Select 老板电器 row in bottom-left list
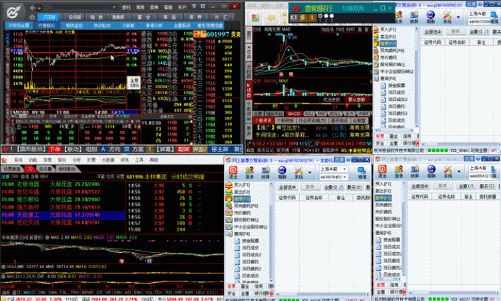The height and width of the screenshot is (301, 501). 63,184
